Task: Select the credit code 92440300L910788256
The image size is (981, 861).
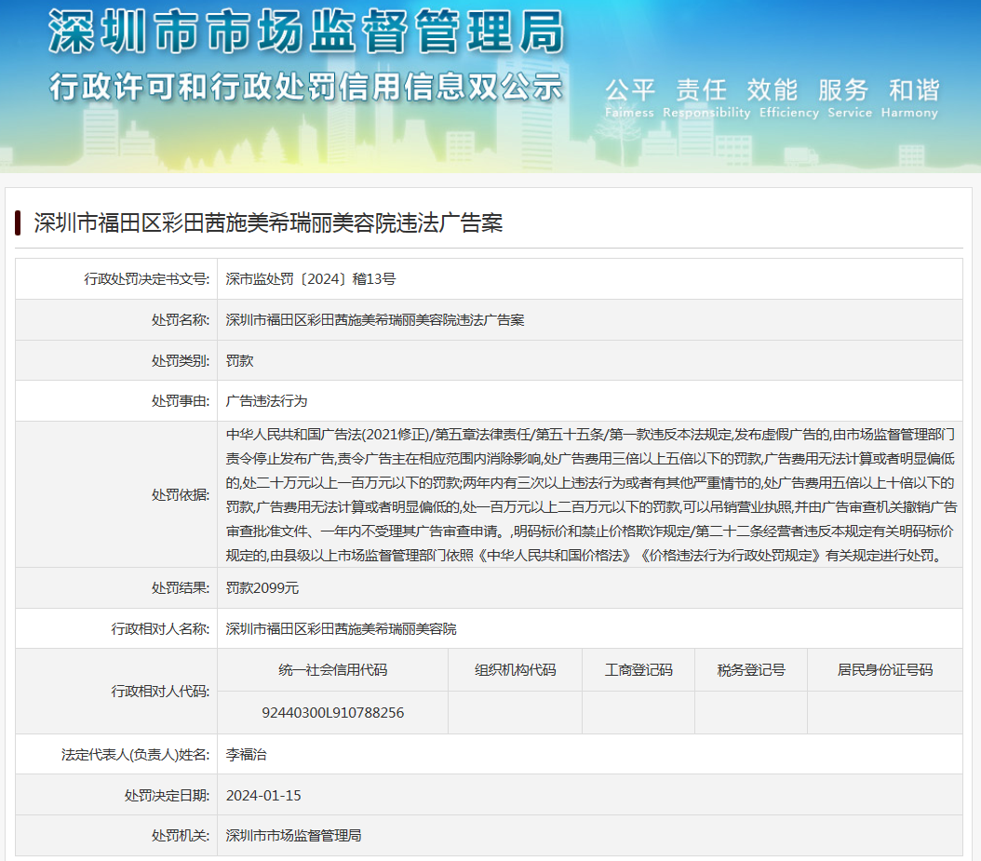Action: click(x=332, y=713)
